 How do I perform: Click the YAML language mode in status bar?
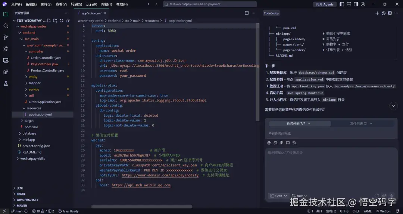367,211
